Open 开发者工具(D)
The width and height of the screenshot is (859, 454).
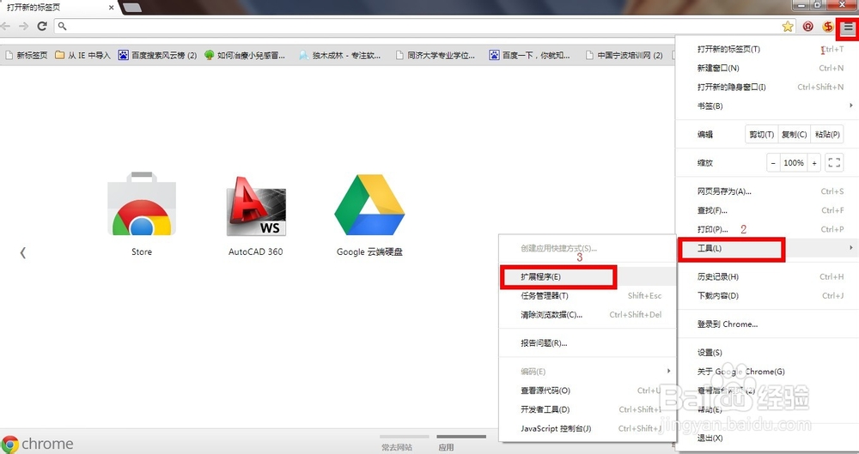pyautogui.click(x=588, y=409)
